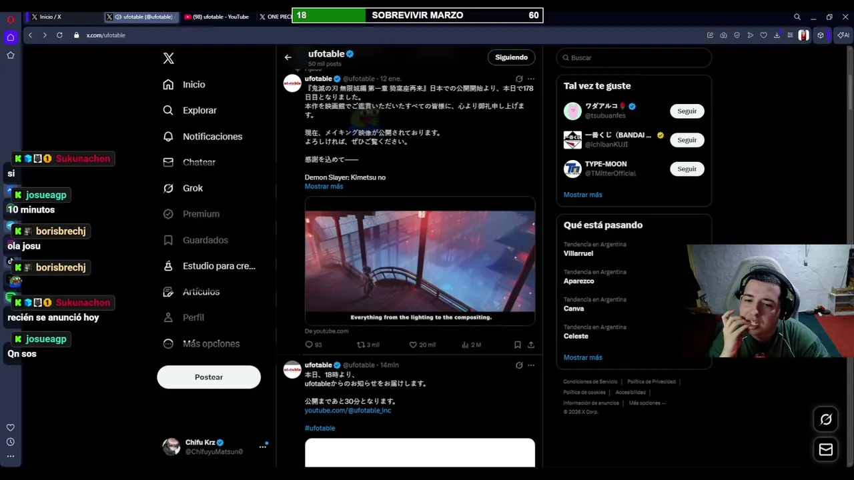The width and height of the screenshot is (854, 480).
Task: Open Más opciones in left navigation
Action: click(x=201, y=344)
